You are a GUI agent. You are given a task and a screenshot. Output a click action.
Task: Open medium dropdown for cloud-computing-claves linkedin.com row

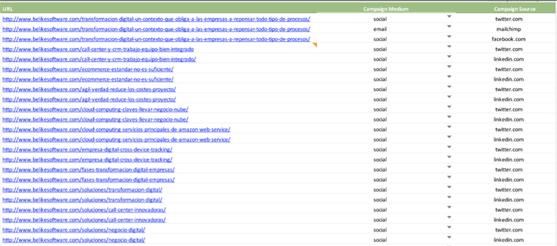(x=449, y=116)
